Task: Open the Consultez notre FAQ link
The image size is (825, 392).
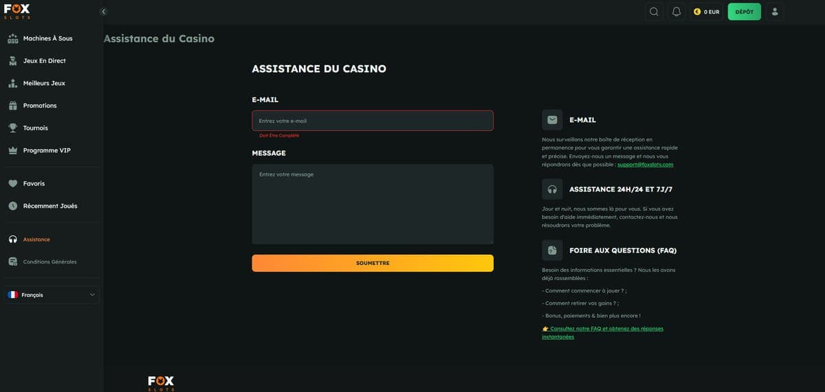Action: 603,332
